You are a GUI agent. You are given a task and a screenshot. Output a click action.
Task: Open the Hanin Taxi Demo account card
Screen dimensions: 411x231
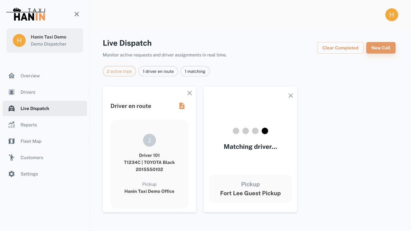click(x=45, y=40)
